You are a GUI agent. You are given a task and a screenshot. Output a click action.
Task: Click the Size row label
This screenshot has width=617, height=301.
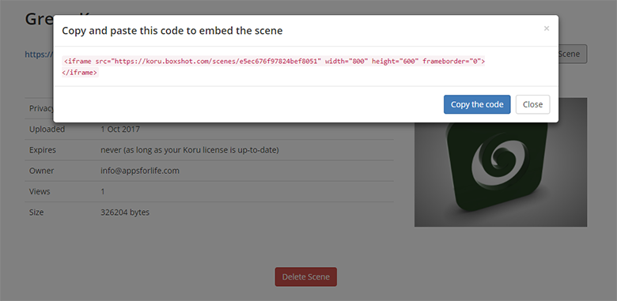36,213
